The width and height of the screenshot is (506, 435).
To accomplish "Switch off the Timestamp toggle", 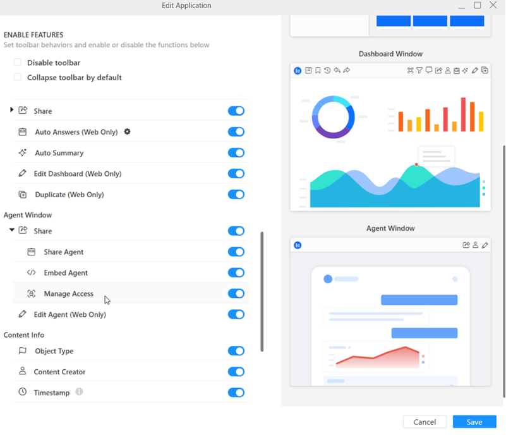I will (236, 393).
